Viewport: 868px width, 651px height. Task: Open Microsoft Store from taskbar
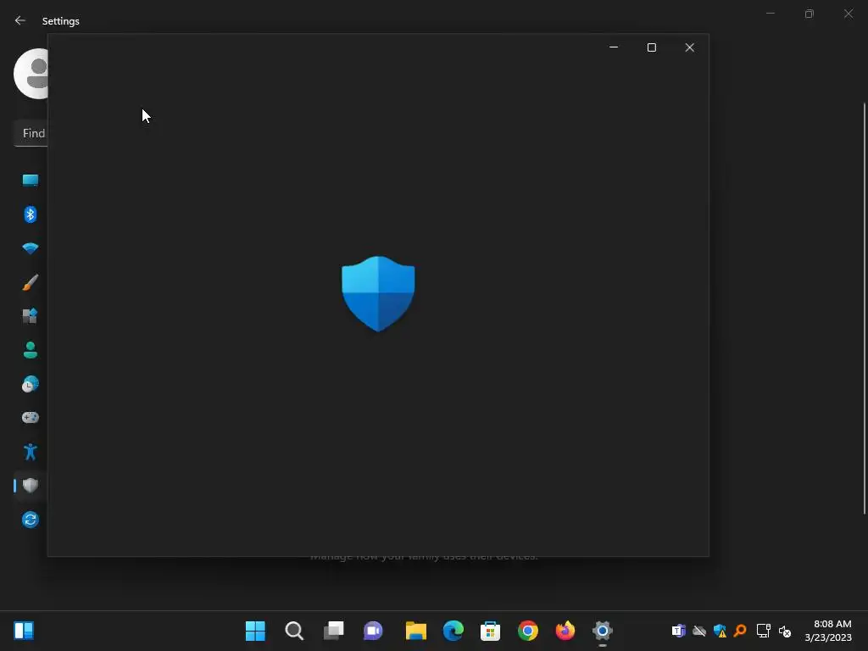coord(491,631)
